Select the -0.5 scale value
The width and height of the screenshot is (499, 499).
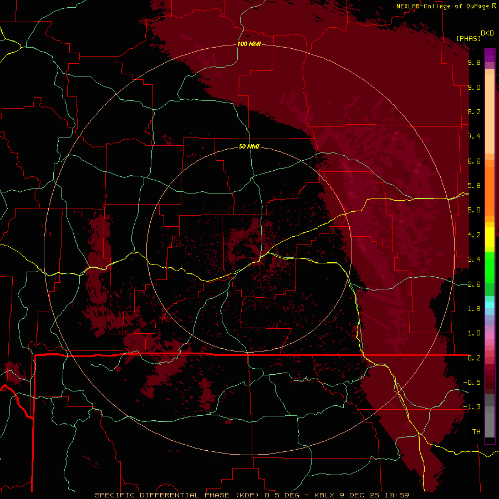click(x=472, y=383)
